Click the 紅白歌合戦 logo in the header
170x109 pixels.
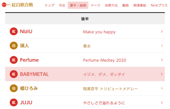18,5
